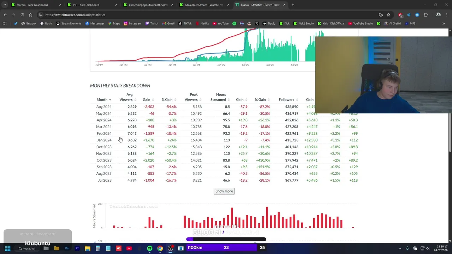Show all bookmarks chevron
452x254 pixels.
point(444,24)
